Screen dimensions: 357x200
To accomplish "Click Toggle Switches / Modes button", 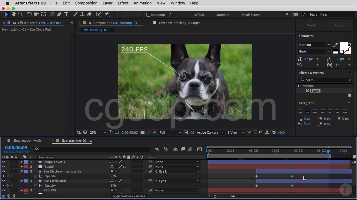I will pyautogui.click(x=128, y=196).
